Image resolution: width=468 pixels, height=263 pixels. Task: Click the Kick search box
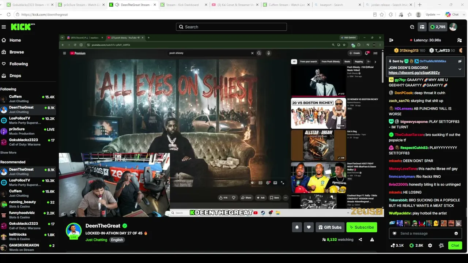click(231, 27)
